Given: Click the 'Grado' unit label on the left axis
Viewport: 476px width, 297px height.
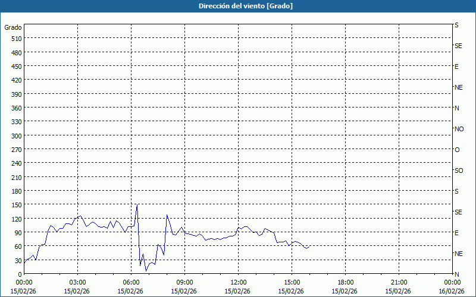Looking at the screenshot, I should [13, 27].
